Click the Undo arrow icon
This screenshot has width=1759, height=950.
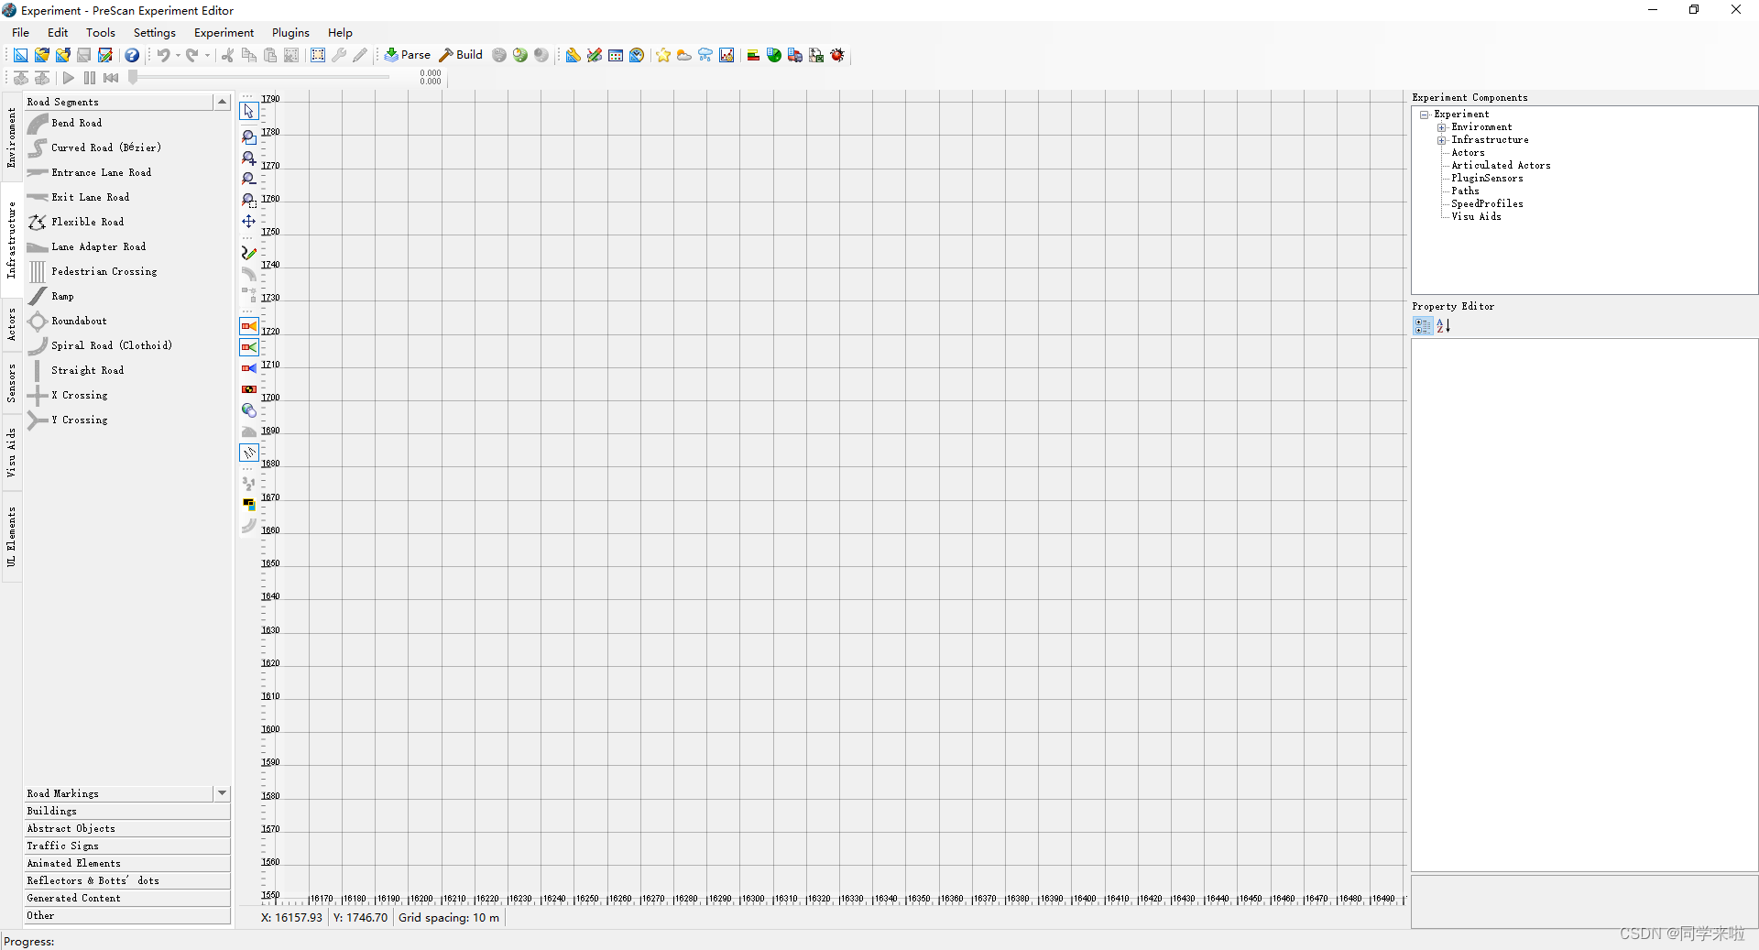click(163, 55)
